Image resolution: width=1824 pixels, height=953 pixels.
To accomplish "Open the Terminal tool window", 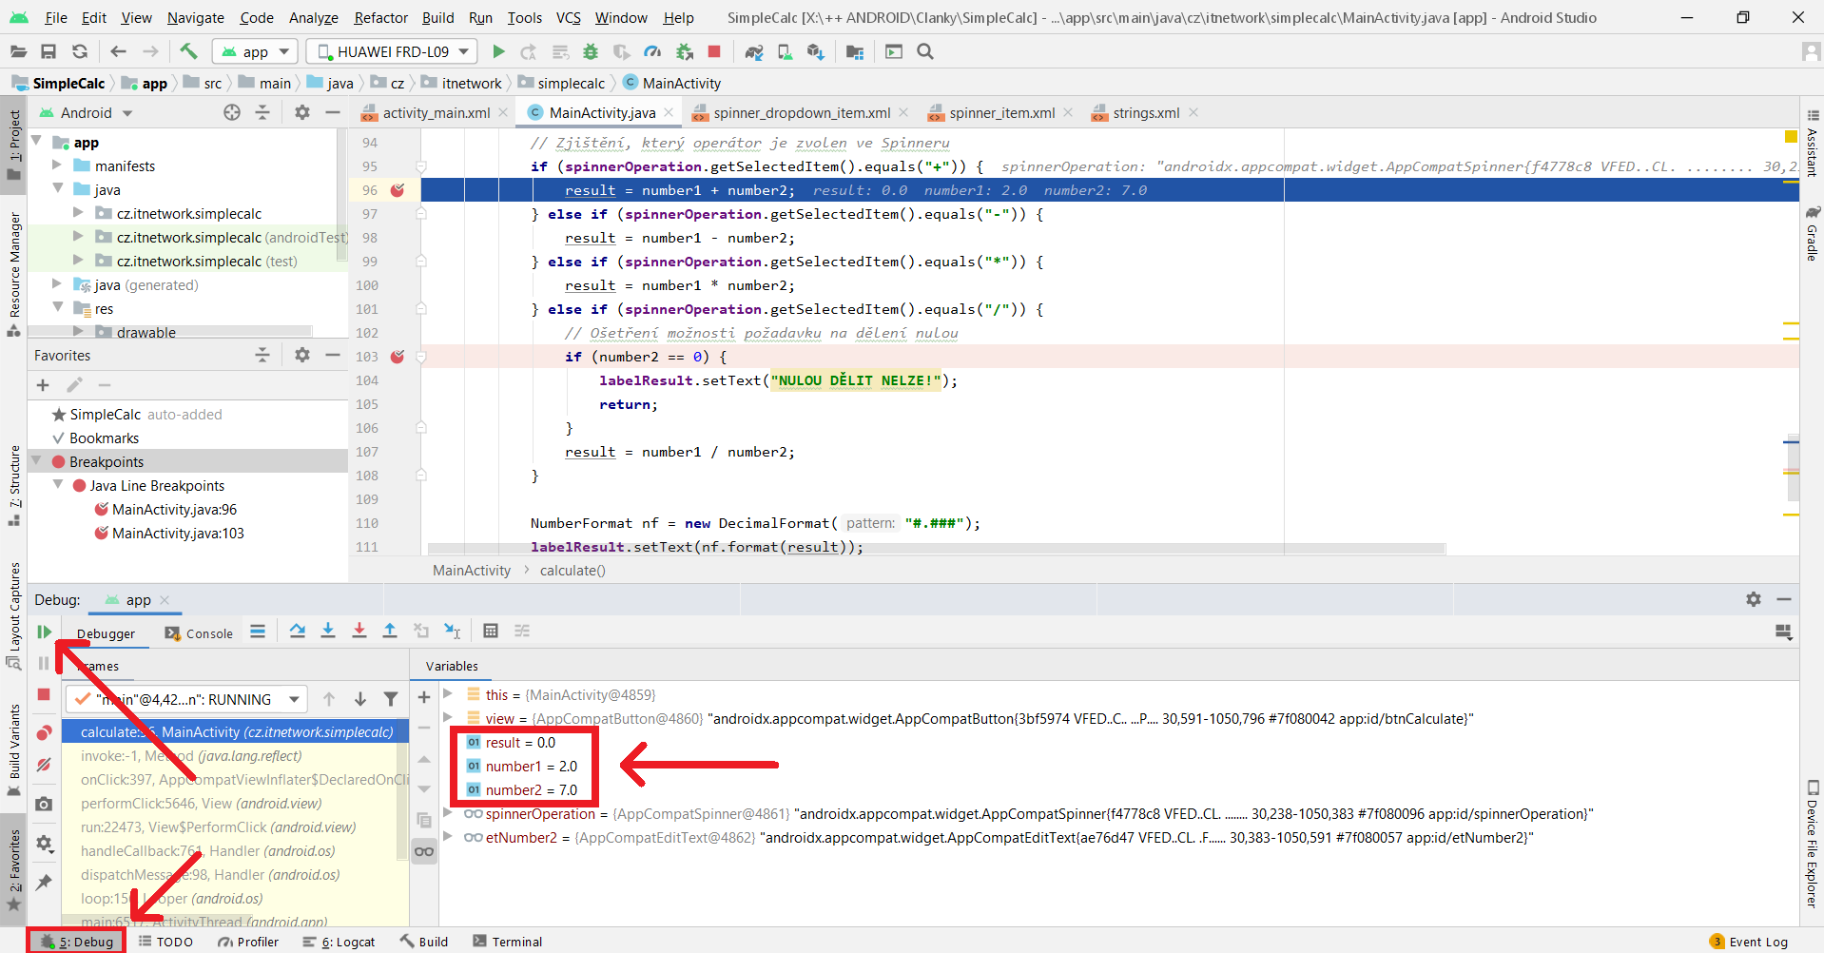I will click(x=507, y=942).
